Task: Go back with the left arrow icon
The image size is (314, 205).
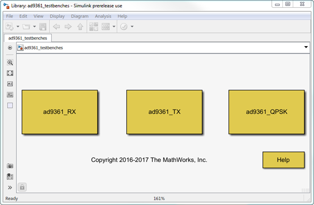Action: (x=56, y=27)
